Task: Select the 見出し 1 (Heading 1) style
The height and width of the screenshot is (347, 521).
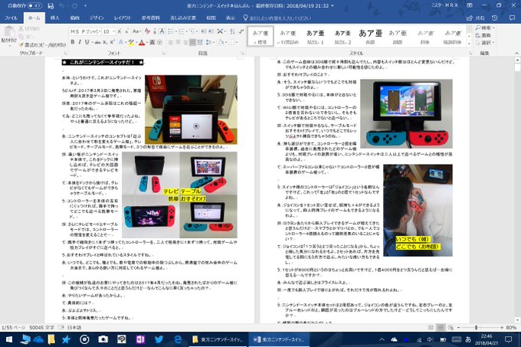Action: tap(316, 36)
